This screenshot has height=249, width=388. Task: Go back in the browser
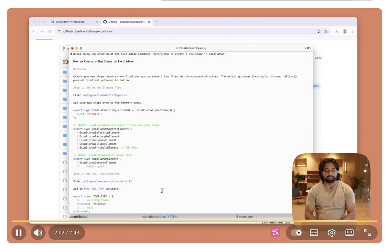(34, 31)
